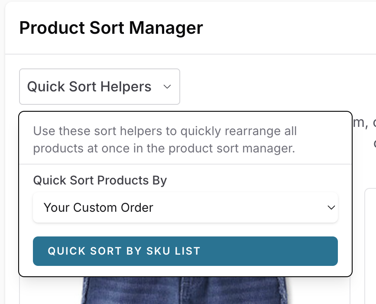Open the Quick Sort Helpers dropdown
The image size is (376, 304).
tap(99, 87)
